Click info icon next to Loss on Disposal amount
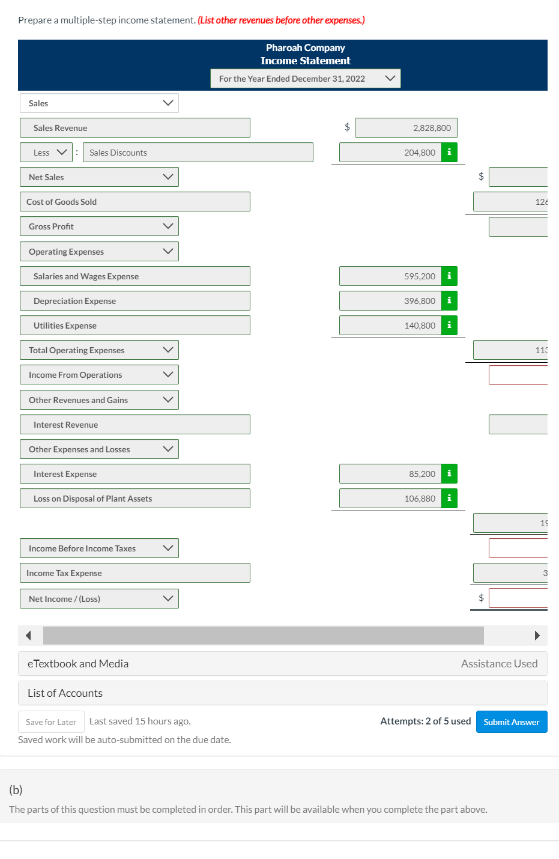The height and width of the screenshot is (859, 559). pyautogui.click(x=449, y=499)
